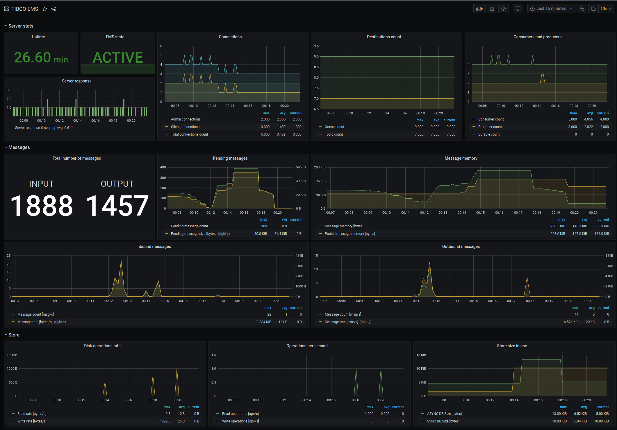The image size is (617, 430).
Task: Open the Message memory panel title menu
Action: [461, 158]
